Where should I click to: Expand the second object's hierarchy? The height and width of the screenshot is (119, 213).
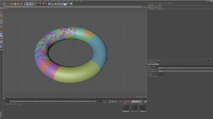coord(148,7)
